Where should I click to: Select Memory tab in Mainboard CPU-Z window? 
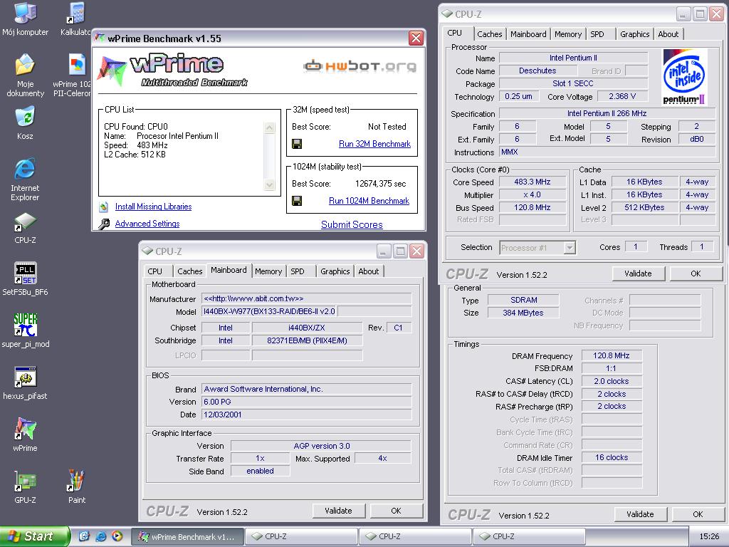point(268,271)
